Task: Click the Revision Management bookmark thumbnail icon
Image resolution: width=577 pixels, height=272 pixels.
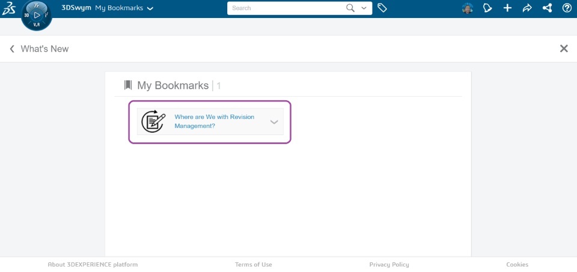Action: coord(153,121)
